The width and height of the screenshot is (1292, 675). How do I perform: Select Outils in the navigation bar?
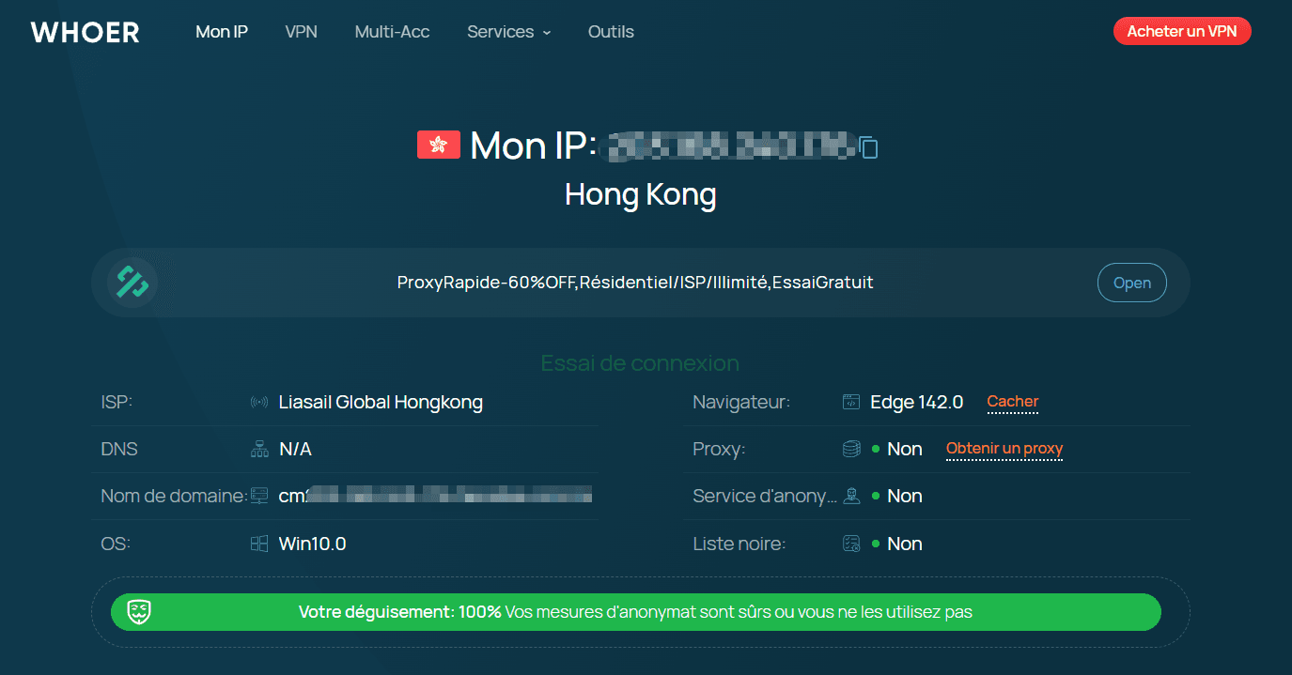pos(611,32)
